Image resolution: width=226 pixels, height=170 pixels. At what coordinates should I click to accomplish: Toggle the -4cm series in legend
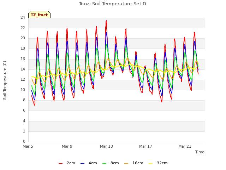point(89,163)
